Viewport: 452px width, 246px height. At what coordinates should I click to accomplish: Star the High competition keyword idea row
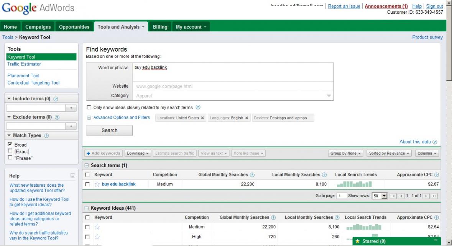[x=97, y=237]
